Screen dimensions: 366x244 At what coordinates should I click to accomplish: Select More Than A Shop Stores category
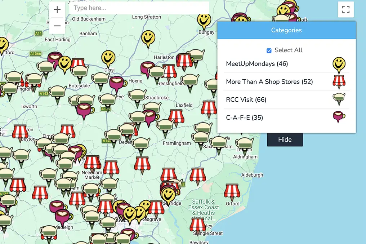tap(286, 82)
